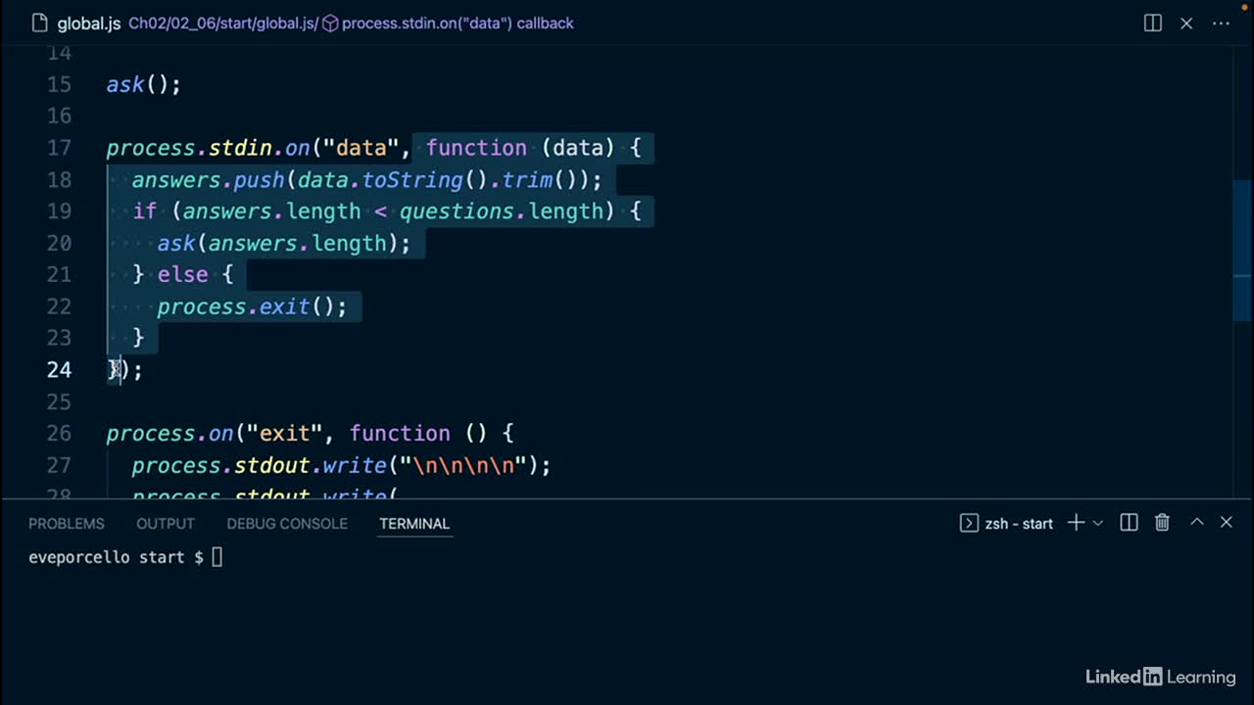Click "exit" string on line 26
This screenshot has height=705, width=1254.
(285, 434)
